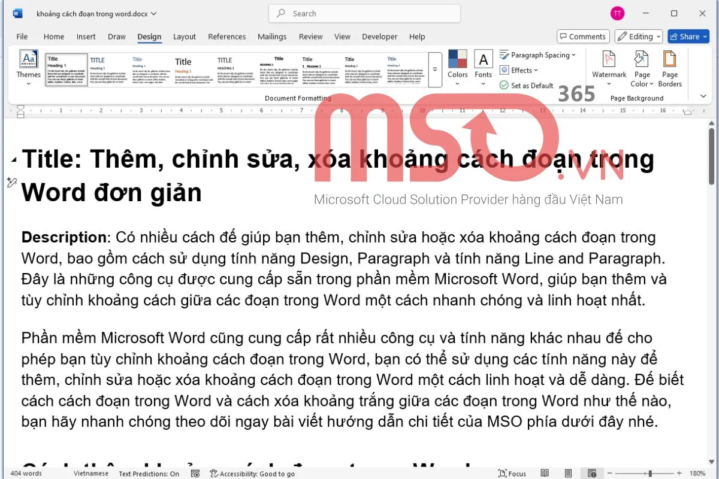This screenshot has width=719, height=479.
Task: Open the Themes gallery
Action: [x=28, y=66]
